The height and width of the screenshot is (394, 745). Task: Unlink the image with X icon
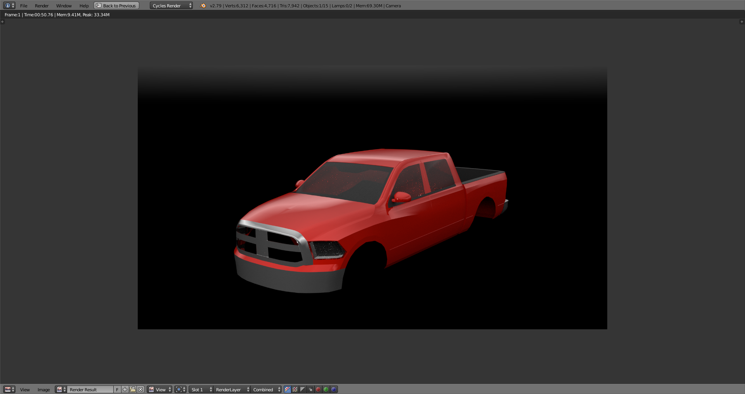click(x=140, y=389)
